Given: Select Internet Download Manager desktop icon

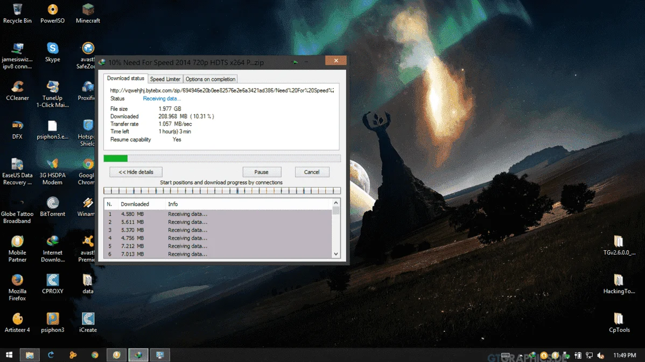Looking at the screenshot, I should (52, 249).
